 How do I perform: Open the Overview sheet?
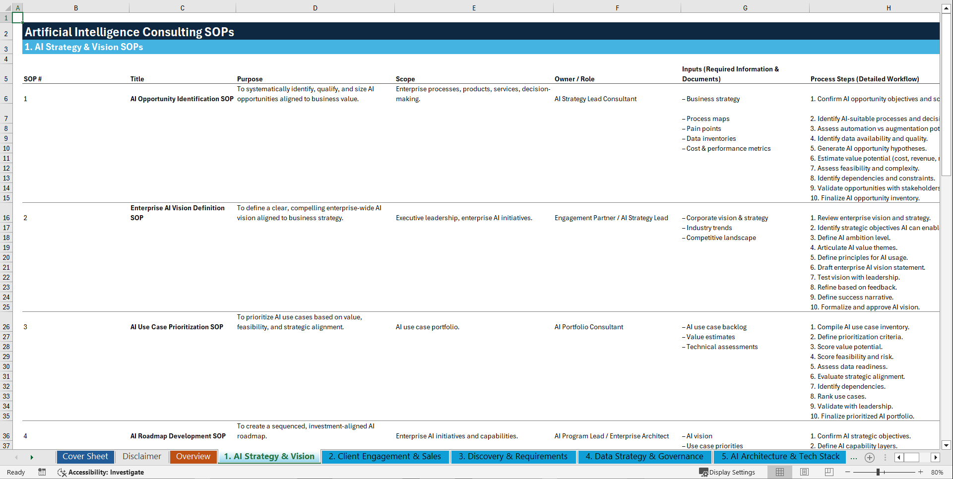pos(193,457)
